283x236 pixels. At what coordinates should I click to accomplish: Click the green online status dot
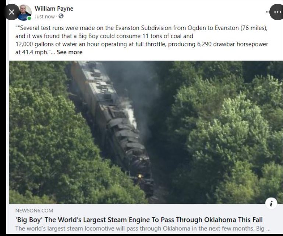pyautogui.click(x=29, y=18)
